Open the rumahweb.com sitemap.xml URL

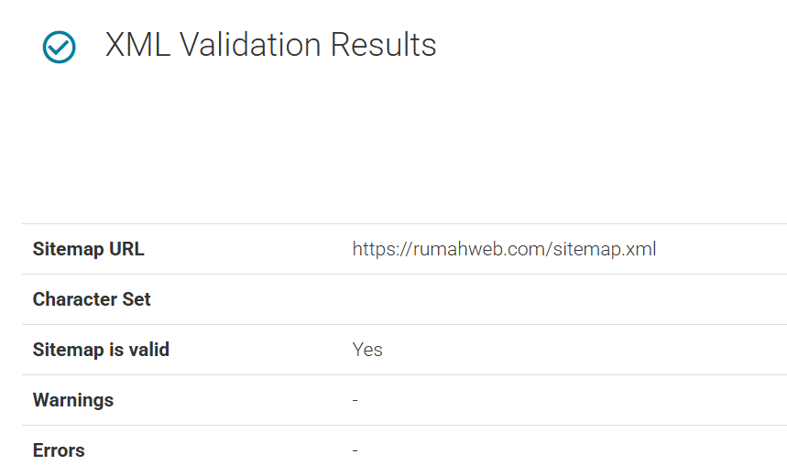[504, 249]
